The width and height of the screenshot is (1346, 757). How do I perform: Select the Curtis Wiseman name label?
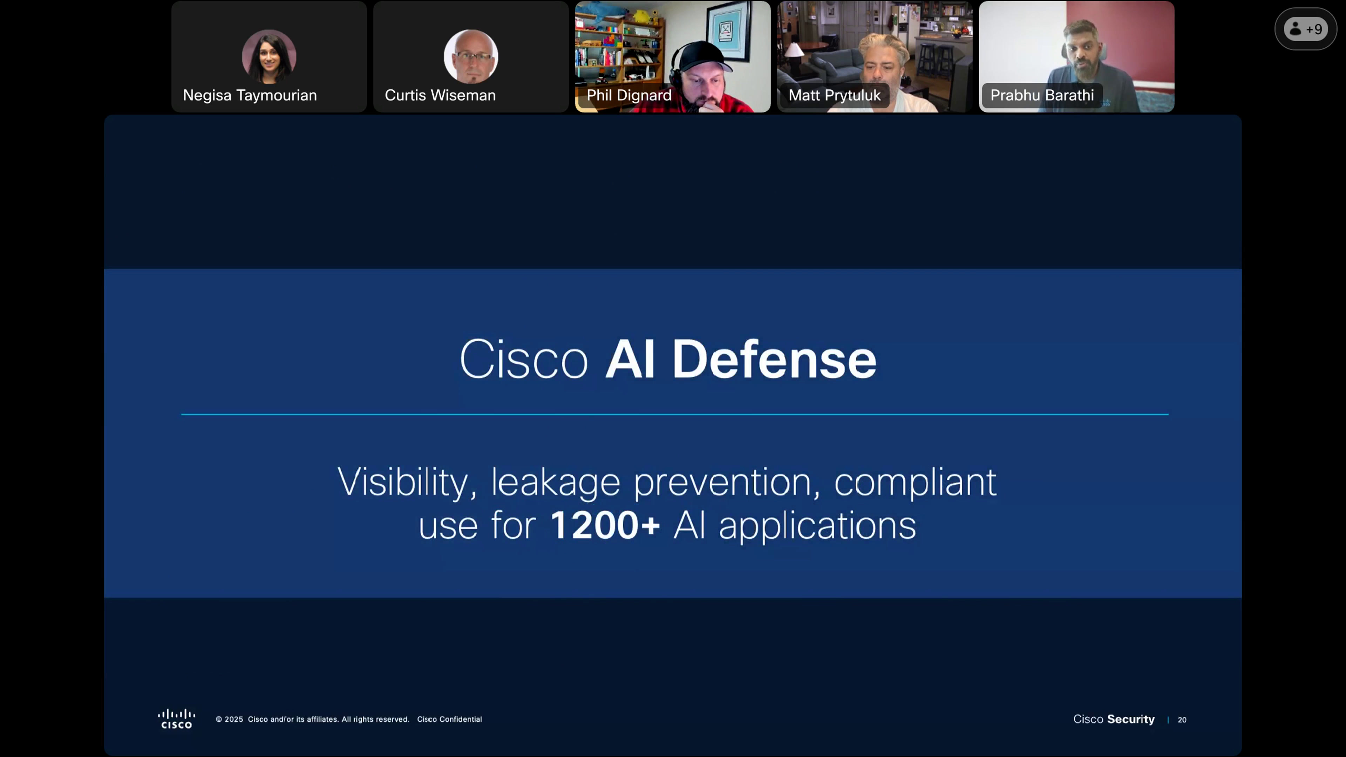[440, 95]
